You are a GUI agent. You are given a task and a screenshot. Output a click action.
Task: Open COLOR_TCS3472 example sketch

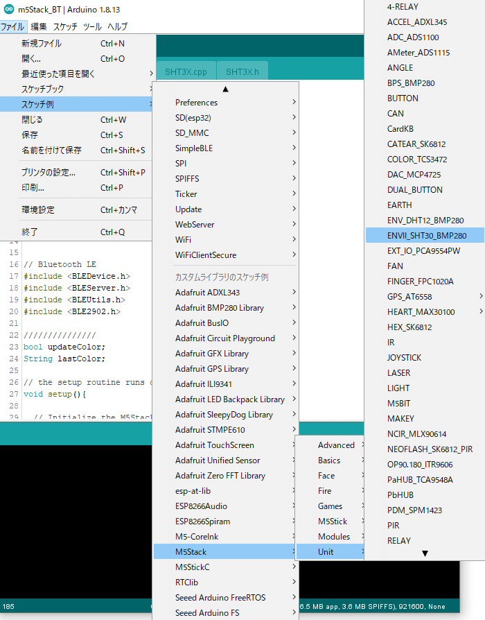(x=425, y=160)
